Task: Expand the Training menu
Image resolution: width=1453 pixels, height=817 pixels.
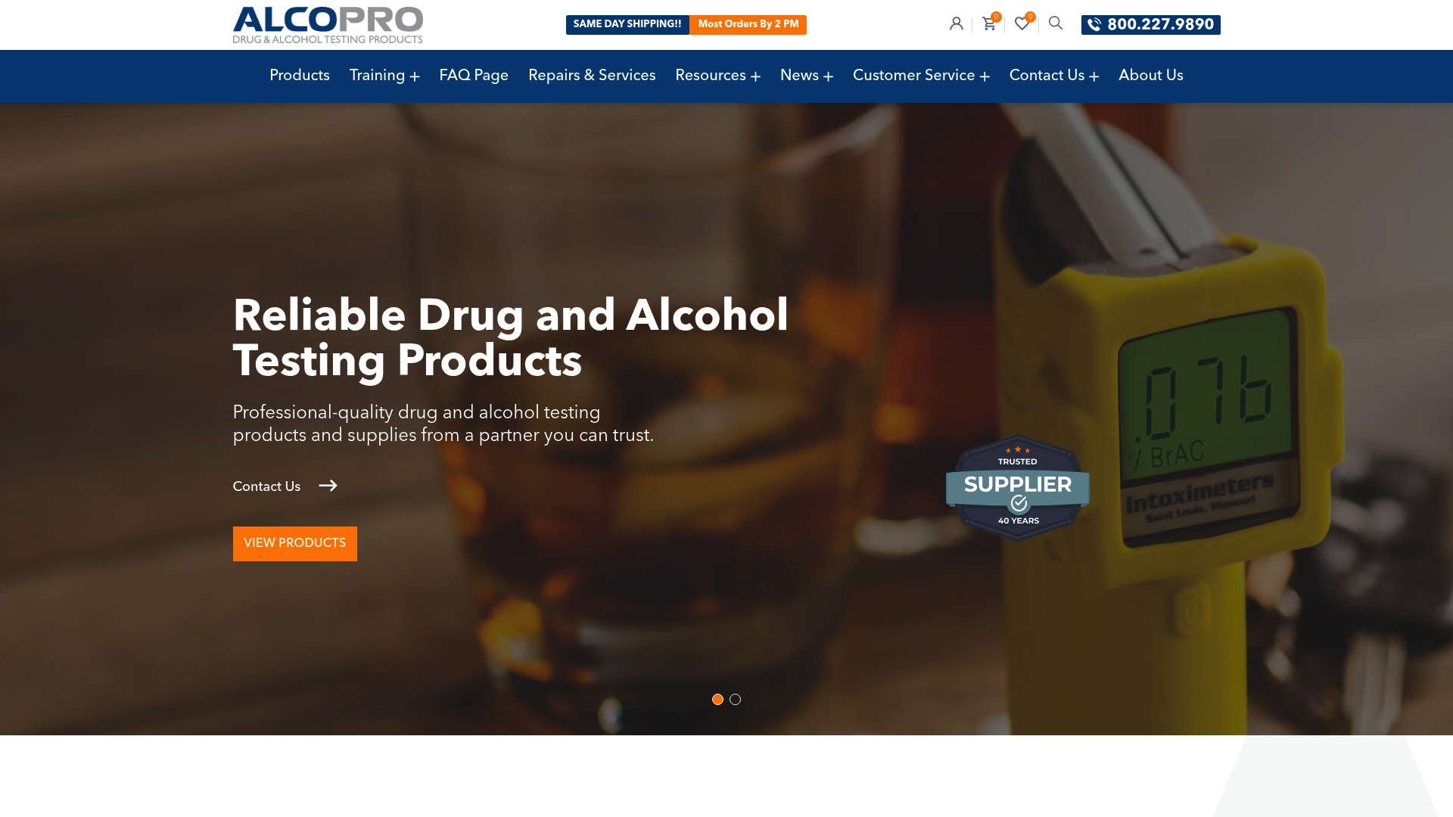Action: click(384, 76)
